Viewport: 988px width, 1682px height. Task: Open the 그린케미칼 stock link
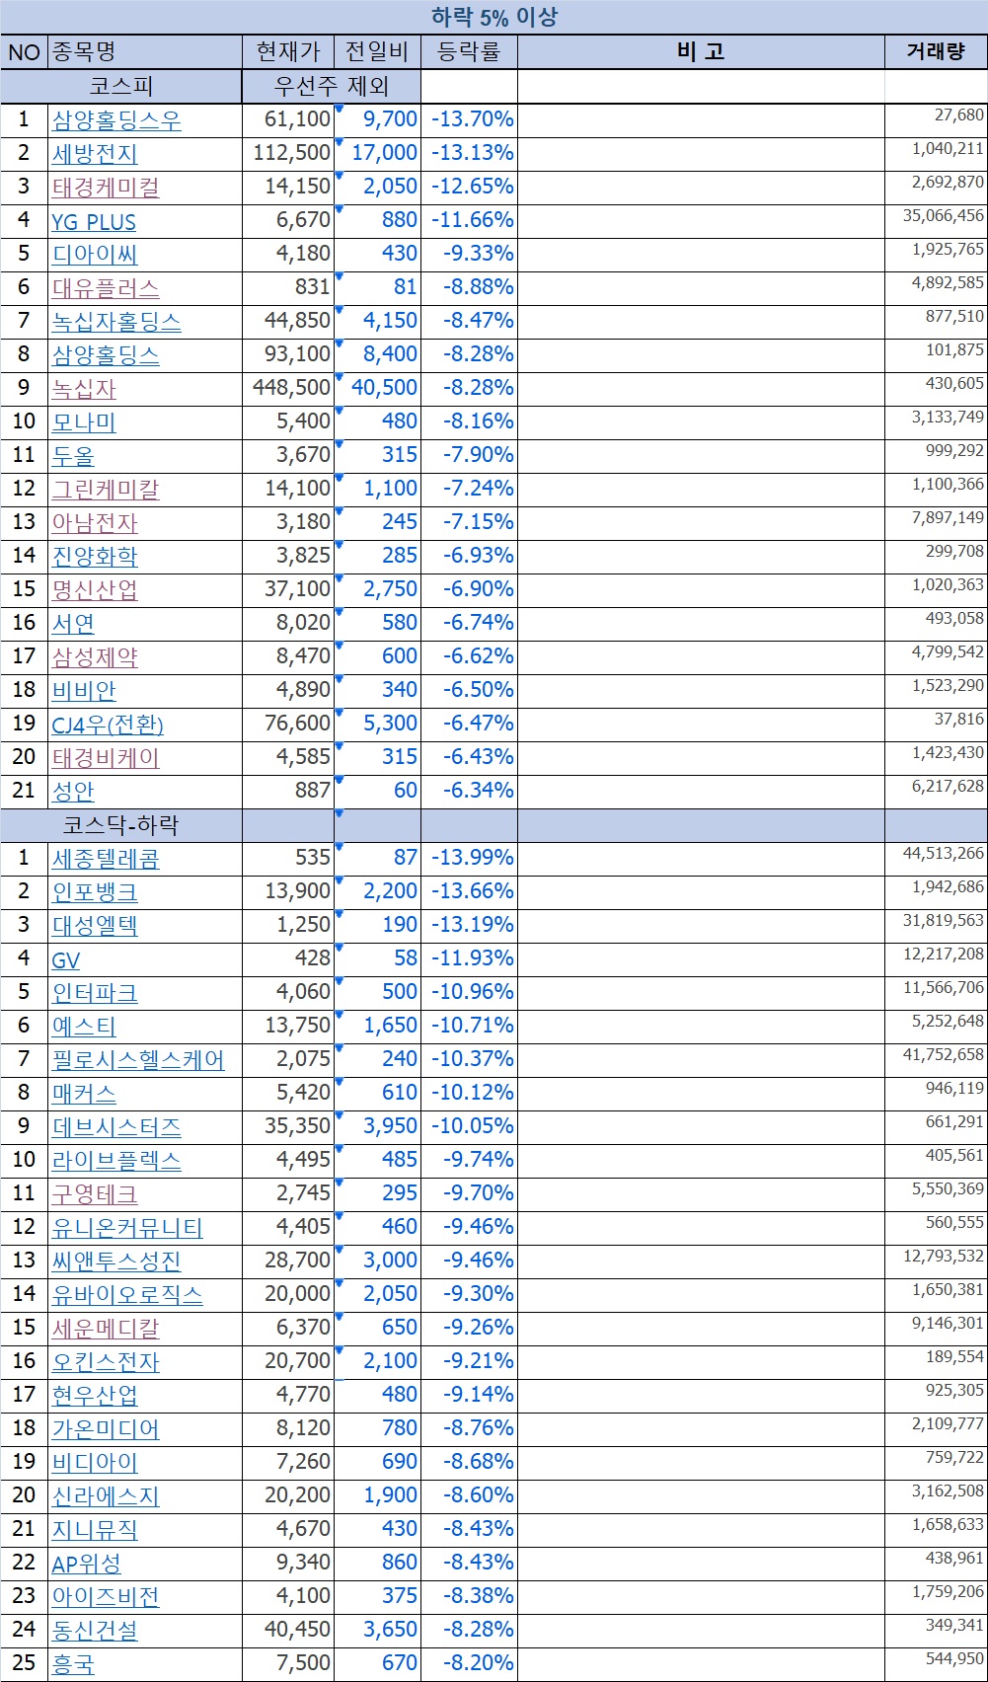[106, 490]
